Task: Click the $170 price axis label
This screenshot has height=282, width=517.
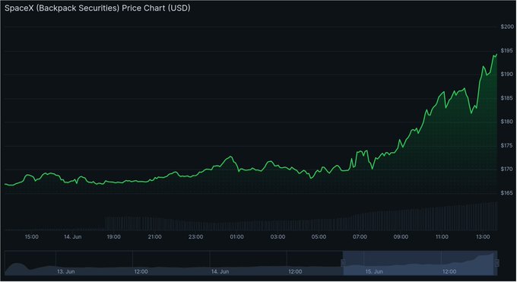Action: 507,170
